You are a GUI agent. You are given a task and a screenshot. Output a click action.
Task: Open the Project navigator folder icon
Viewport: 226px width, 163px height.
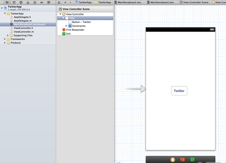[x=7, y=2]
